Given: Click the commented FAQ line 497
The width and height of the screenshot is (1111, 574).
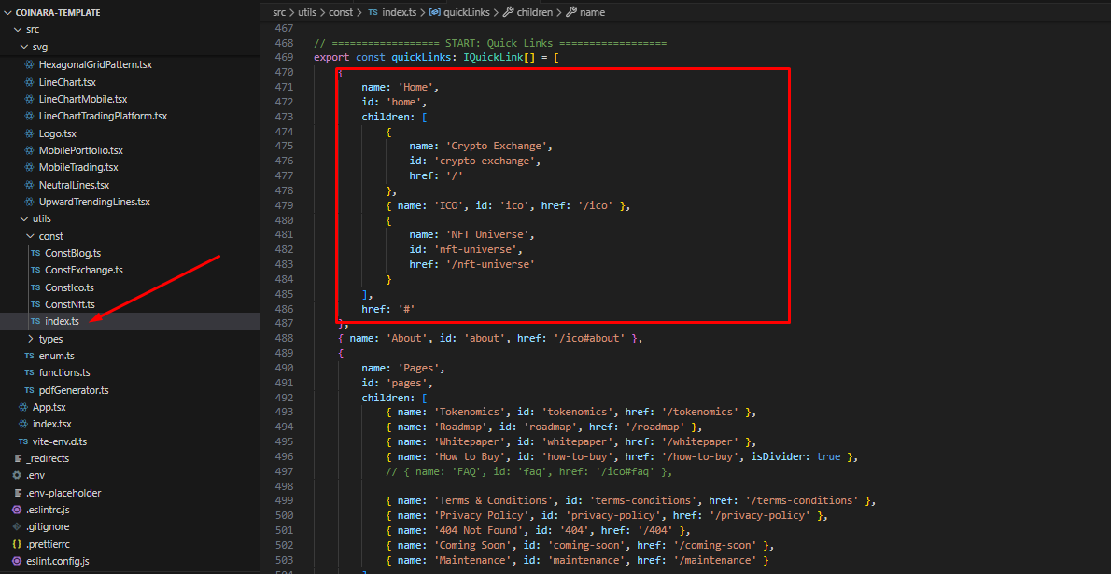Looking at the screenshot, I should [528, 472].
